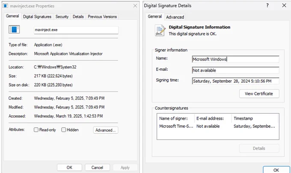
Task: Click the Accessed March 19, 2025 date value
Action: pos(68,116)
